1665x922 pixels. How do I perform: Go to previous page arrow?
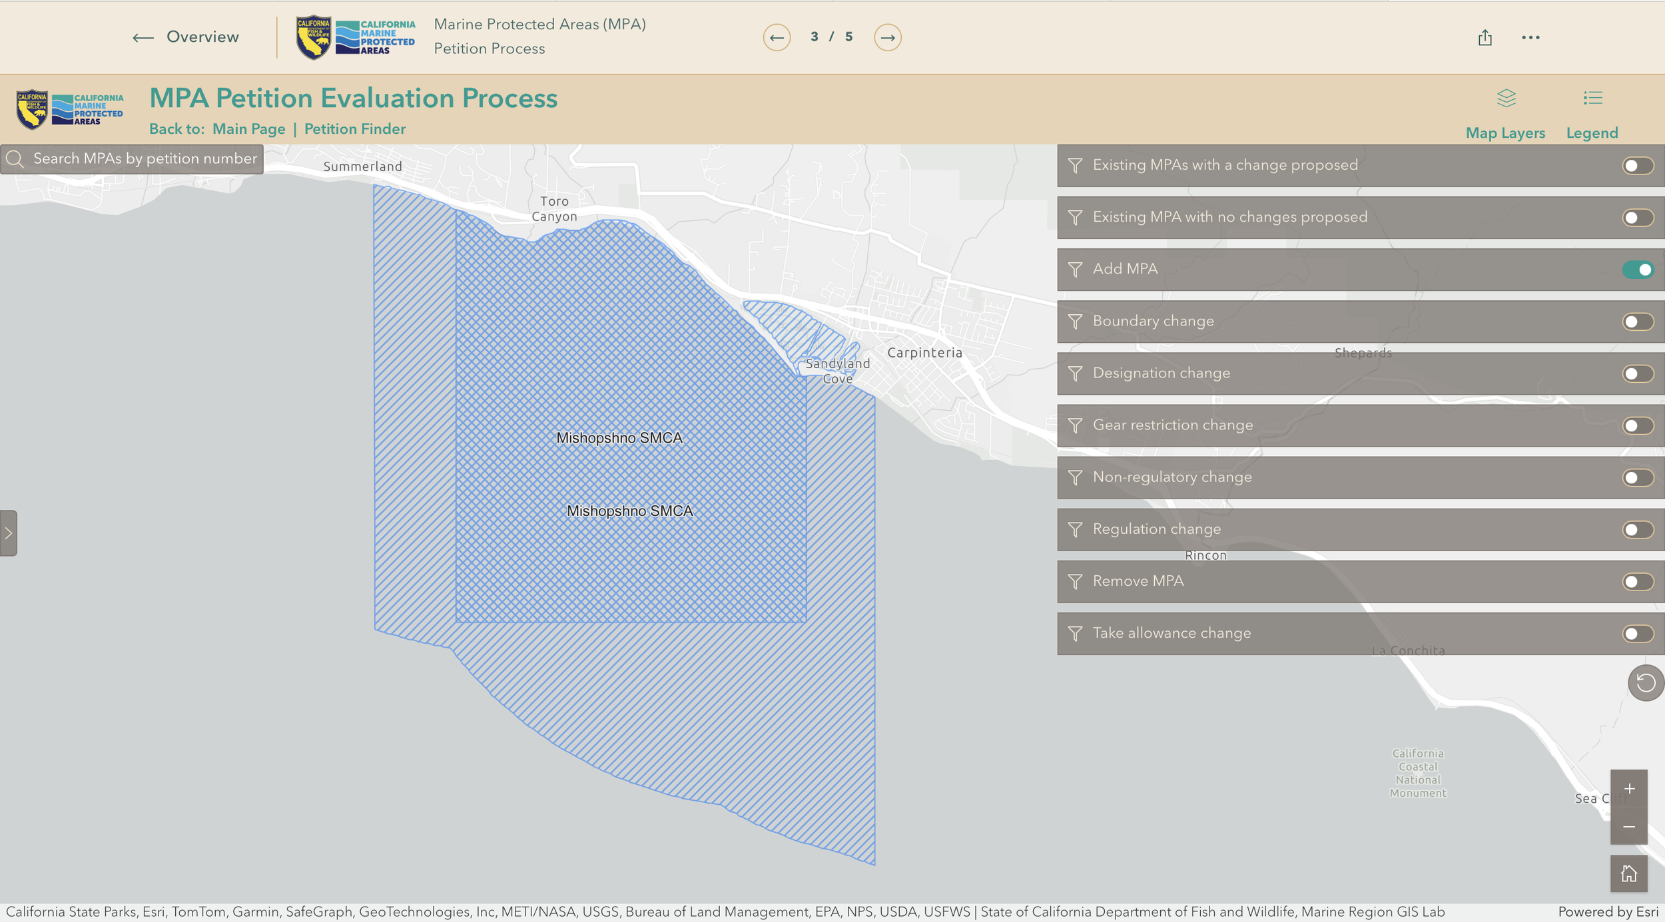pos(777,37)
